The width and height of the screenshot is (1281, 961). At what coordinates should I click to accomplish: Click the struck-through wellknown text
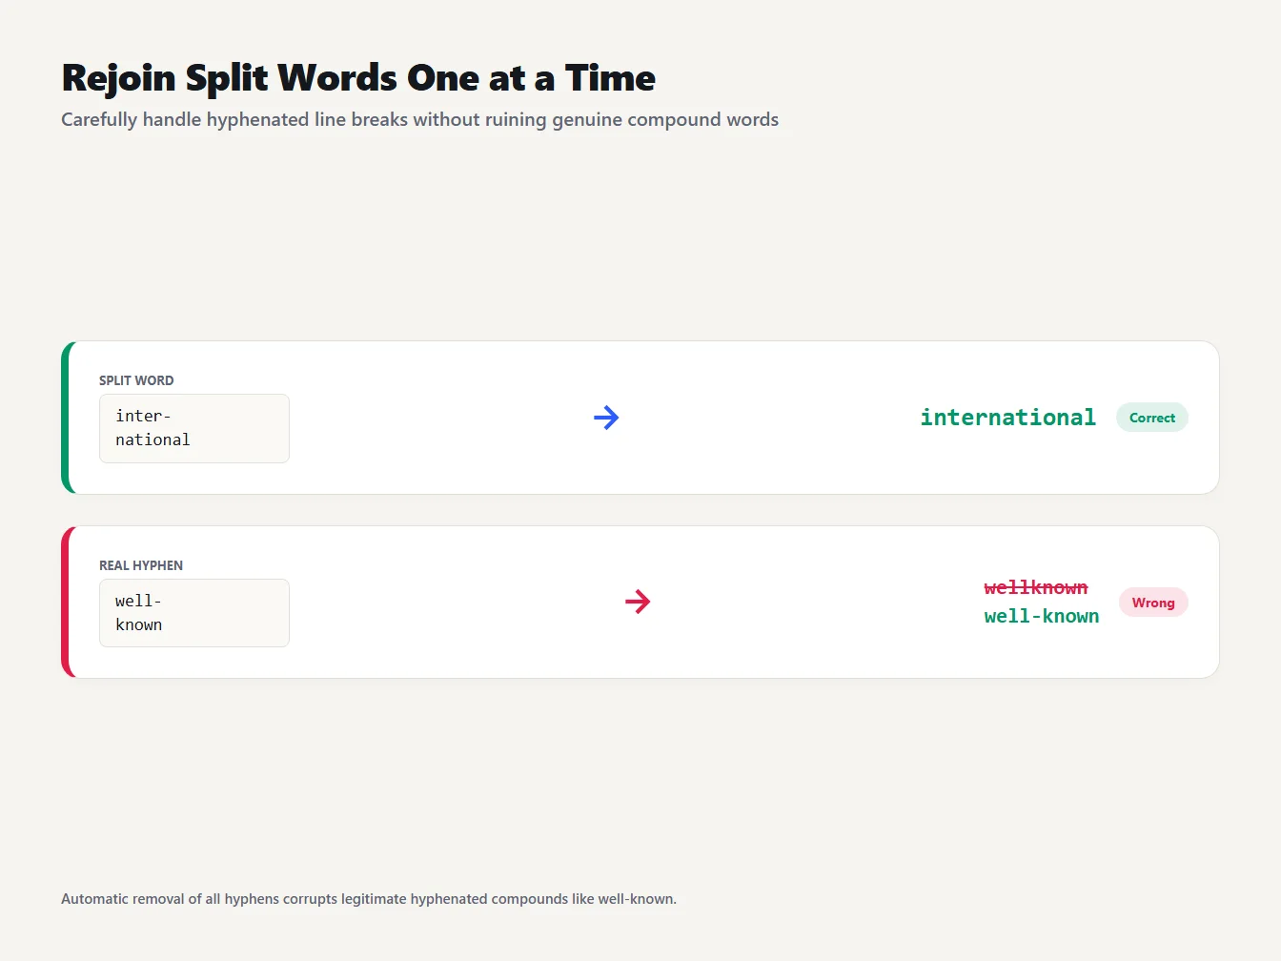click(1036, 587)
